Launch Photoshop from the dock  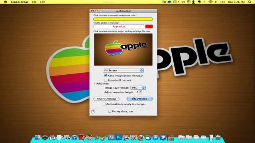click(x=119, y=137)
